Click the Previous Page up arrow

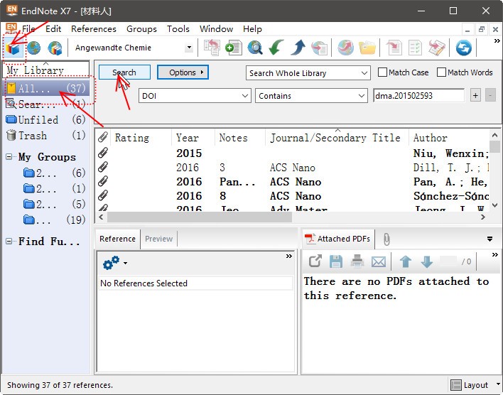[x=406, y=261]
